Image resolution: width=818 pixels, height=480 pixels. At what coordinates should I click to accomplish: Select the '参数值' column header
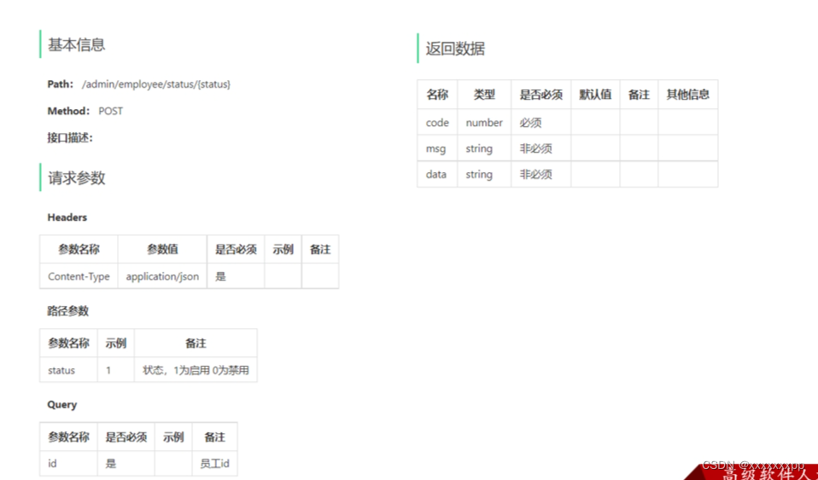pos(162,250)
